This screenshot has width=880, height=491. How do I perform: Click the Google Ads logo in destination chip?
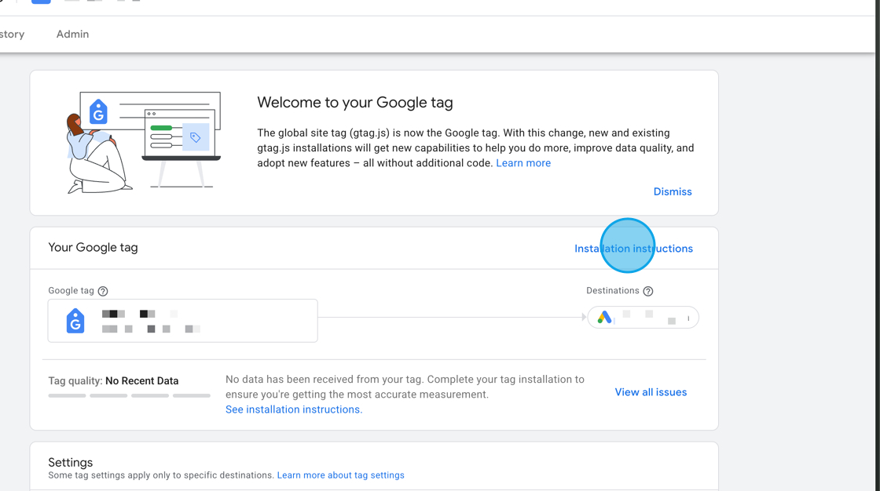tap(604, 318)
